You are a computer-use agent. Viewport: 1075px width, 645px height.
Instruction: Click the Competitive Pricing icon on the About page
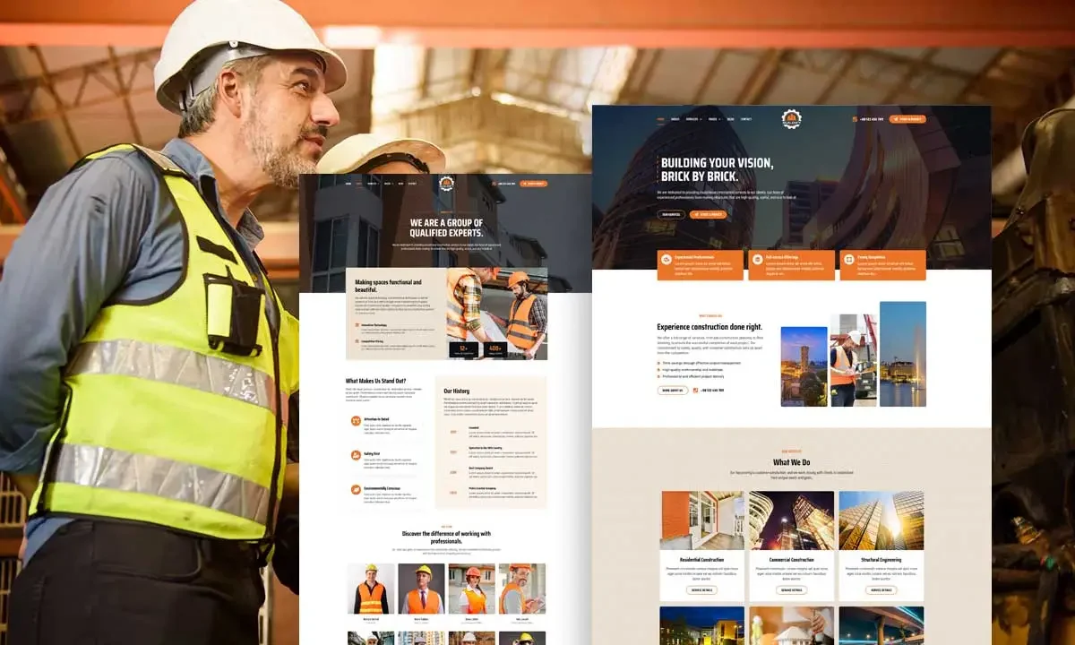tap(357, 341)
